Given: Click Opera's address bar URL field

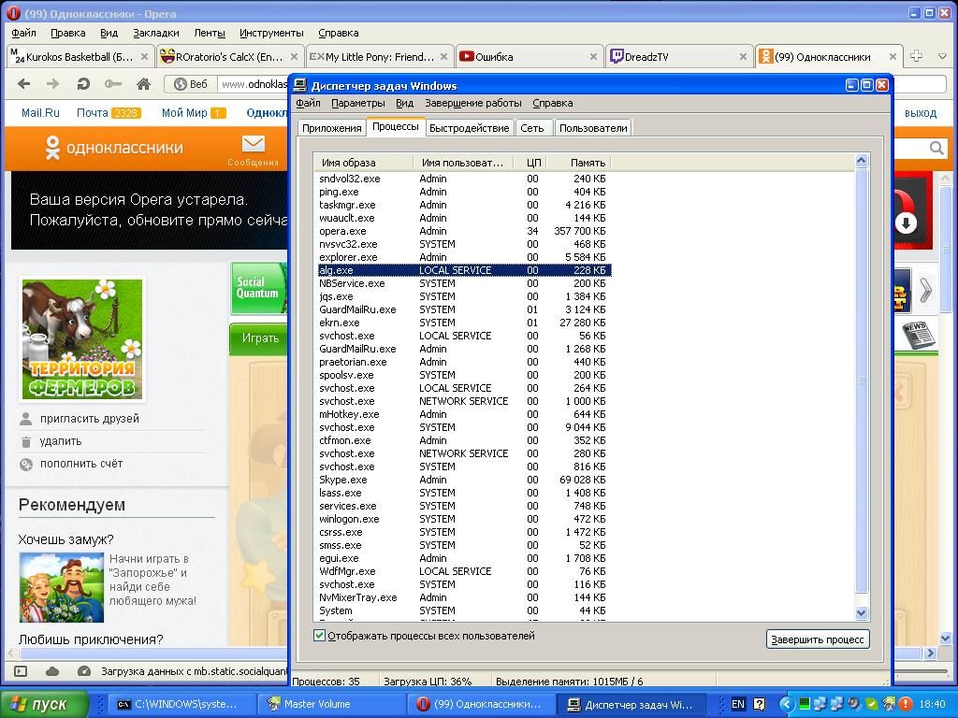Looking at the screenshot, I should pos(254,84).
